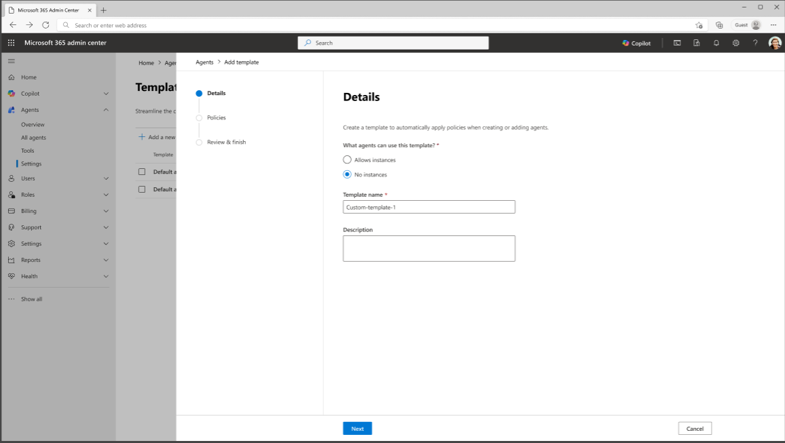Click Agents breadcrumb in the panel
785x443 pixels.
pos(204,62)
